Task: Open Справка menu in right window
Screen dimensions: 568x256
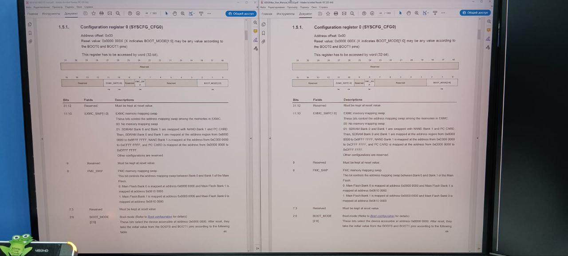Action: pyautogui.click(x=323, y=7)
